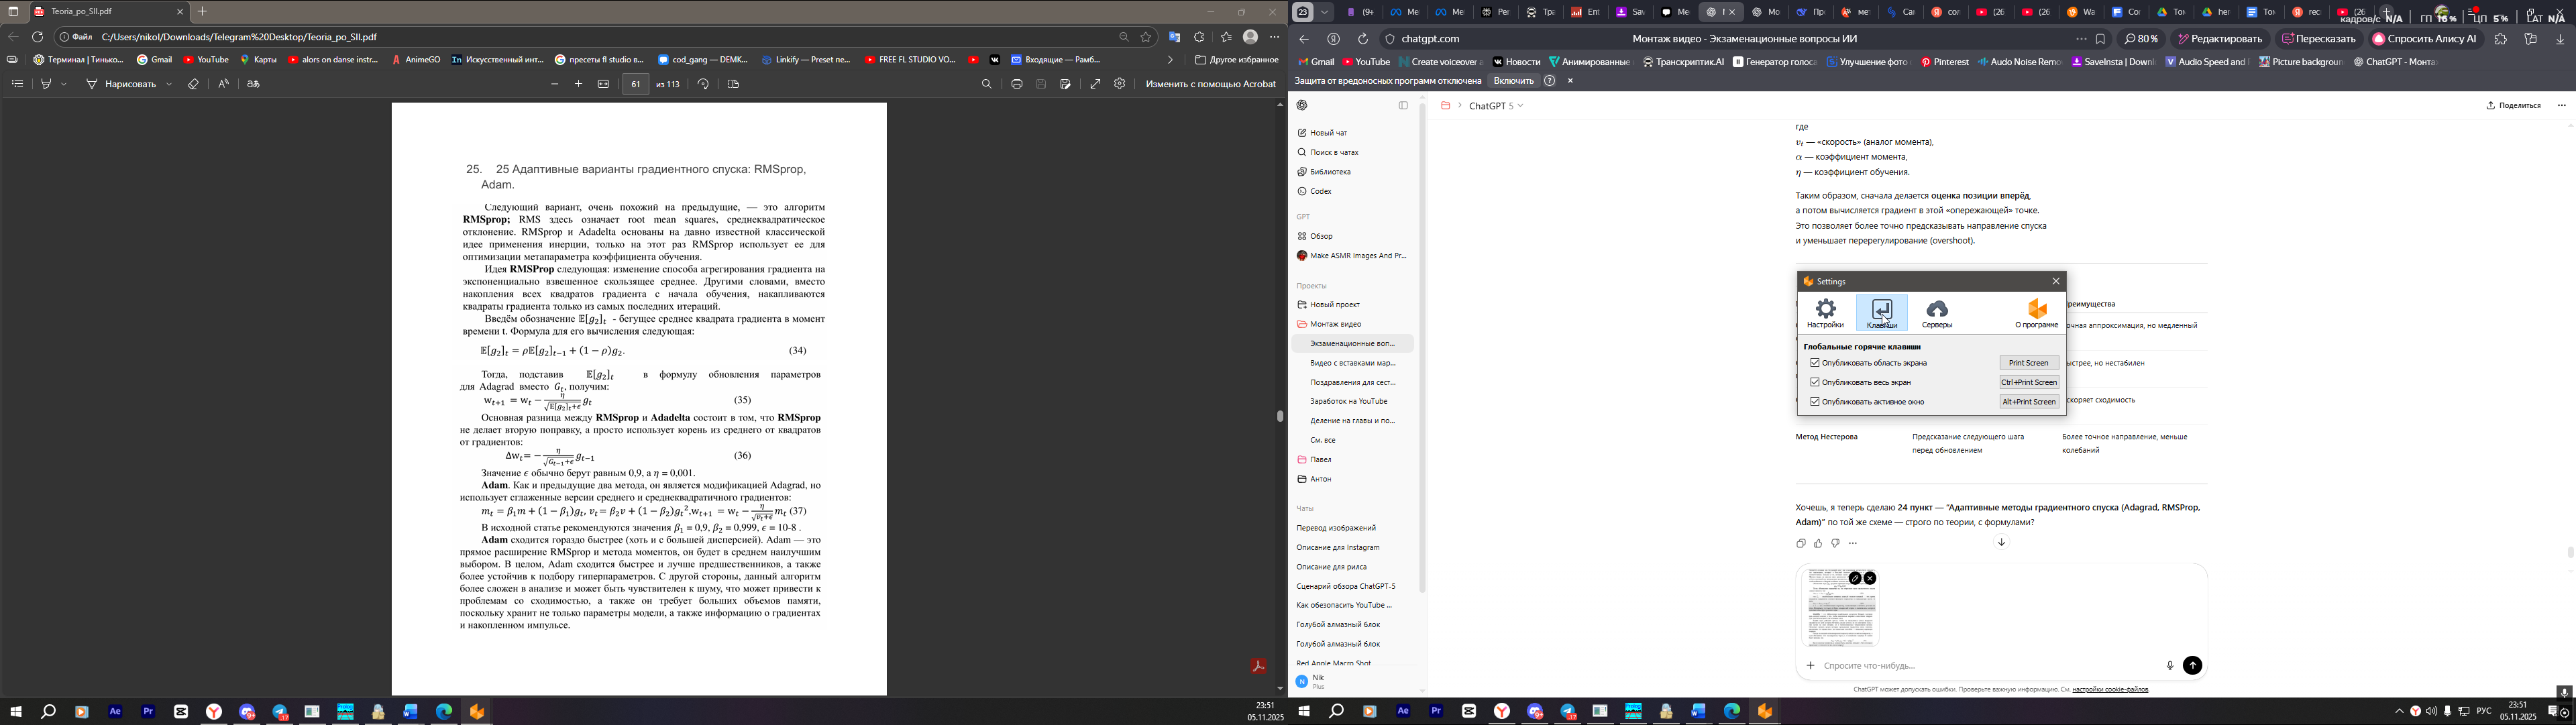Click the PDF page number field

click(636, 84)
